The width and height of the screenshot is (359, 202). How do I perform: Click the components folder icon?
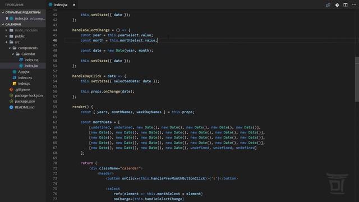tap(15, 48)
